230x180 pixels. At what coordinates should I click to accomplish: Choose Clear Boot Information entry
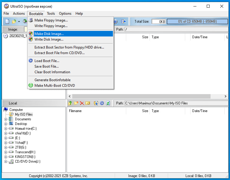click(x=70, y=72)
